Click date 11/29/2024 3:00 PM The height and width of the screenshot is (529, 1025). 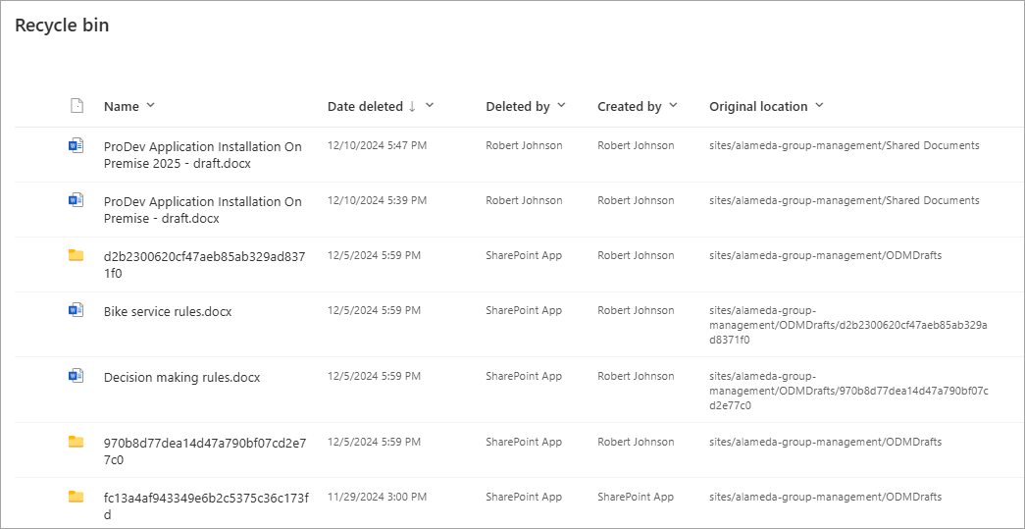378,497
